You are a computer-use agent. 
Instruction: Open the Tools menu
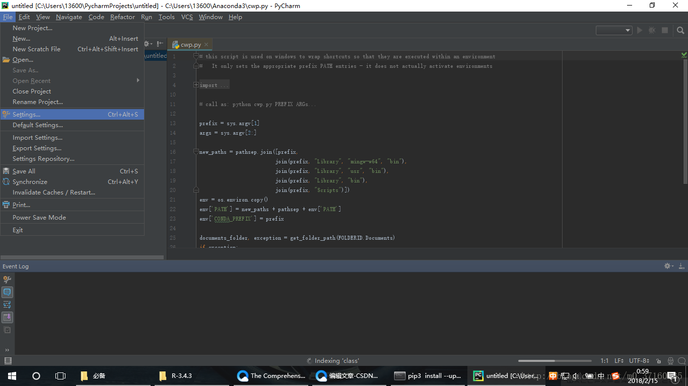pos(166,17)
